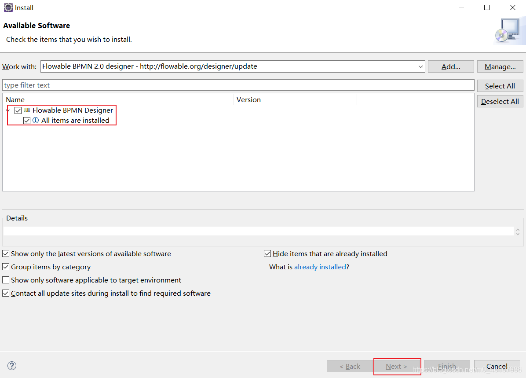Click the Install dialog icon in the title bar
The image size is (526, 378).
coord(8,7)
